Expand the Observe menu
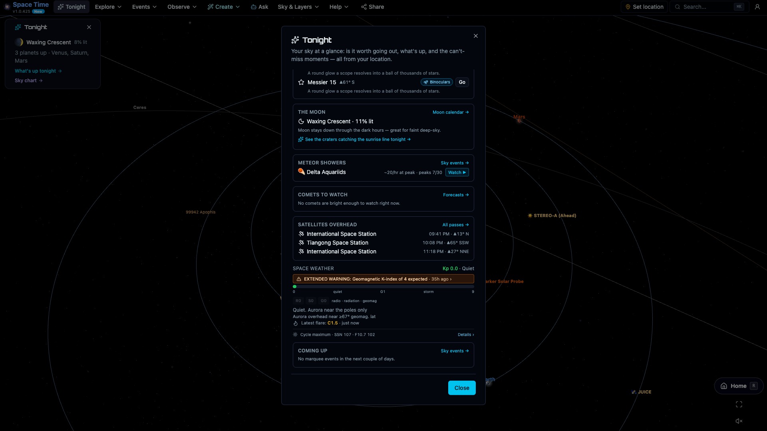Screen dimensions: 767x431 point(182,7)
